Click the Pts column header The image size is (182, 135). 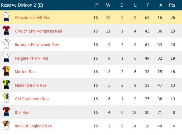click(172, 5)
